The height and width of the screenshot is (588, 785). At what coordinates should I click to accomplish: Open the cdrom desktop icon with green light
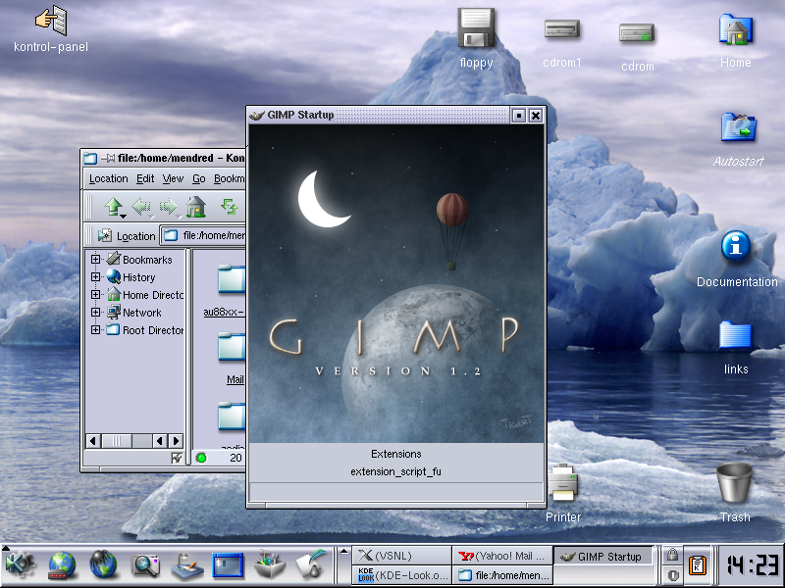[x=637, y=33]
